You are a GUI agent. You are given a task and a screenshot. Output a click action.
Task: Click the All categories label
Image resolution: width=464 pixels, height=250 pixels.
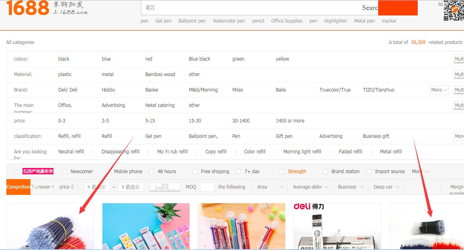pos(20,42)
